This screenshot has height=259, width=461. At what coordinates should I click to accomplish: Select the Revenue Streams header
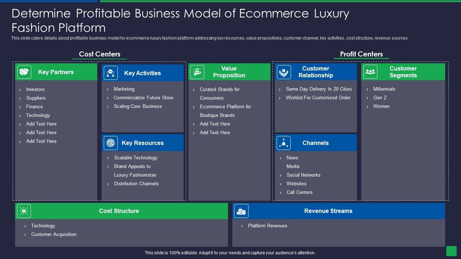[x=339, y=211]
